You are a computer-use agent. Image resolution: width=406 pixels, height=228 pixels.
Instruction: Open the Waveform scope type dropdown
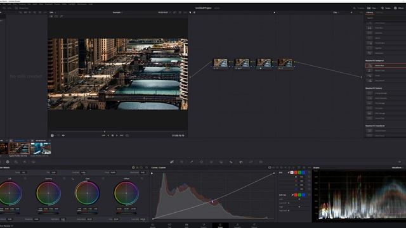click(398, 168)
